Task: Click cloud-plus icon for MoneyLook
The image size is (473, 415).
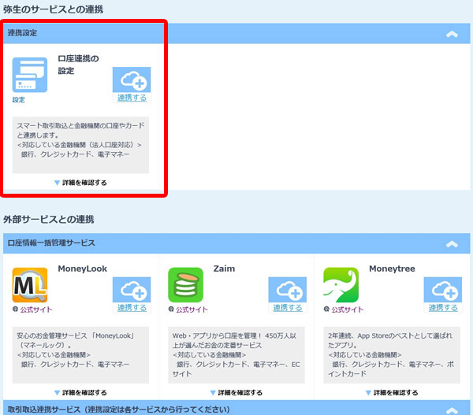Action: point(132,290)
